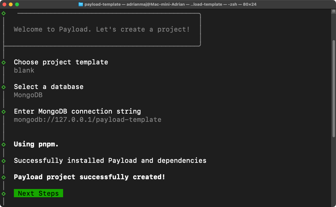Click the diamond marker beside Using pnpm
The height and width of the screenshot is (207, 336).
click(x=3, y=144)
